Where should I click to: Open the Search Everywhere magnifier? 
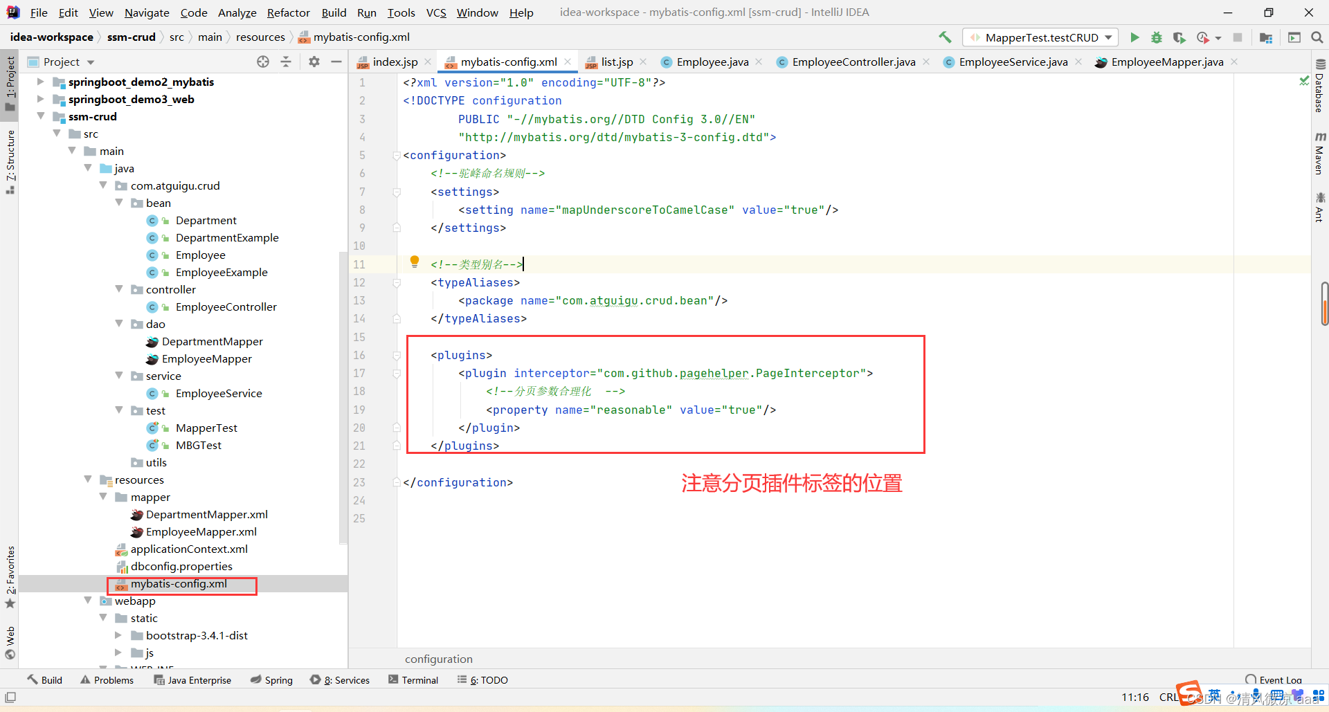click(x=1317, y=37)
